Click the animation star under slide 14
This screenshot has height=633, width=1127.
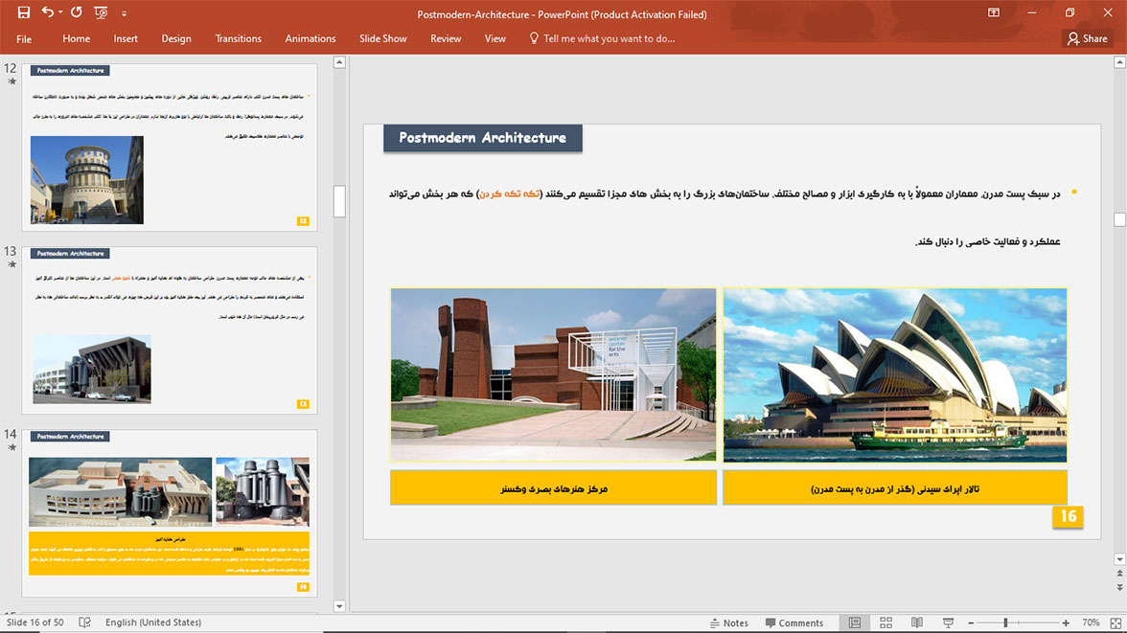click(x=11, y=447)
